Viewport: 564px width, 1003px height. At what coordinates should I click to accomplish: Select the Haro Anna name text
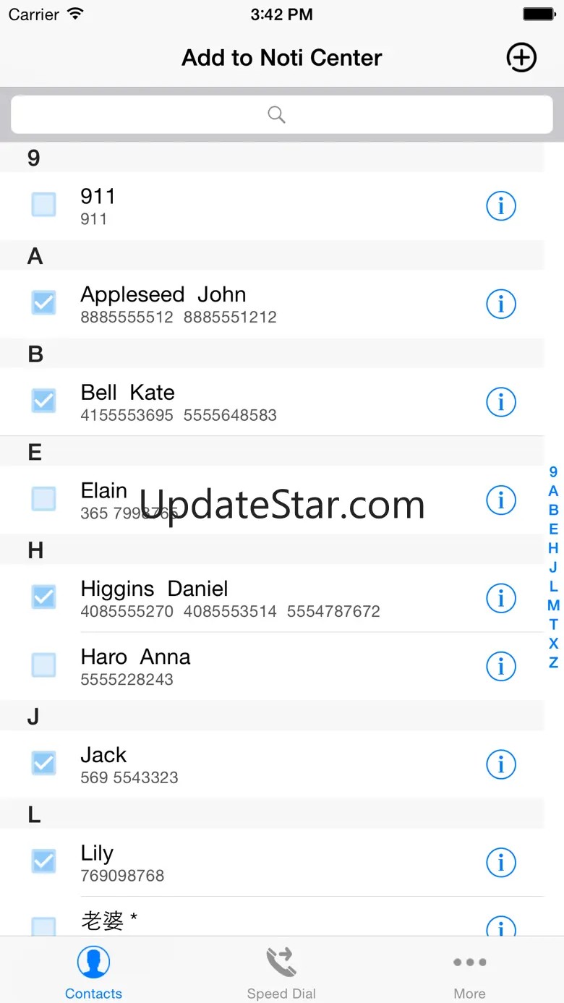136,657
